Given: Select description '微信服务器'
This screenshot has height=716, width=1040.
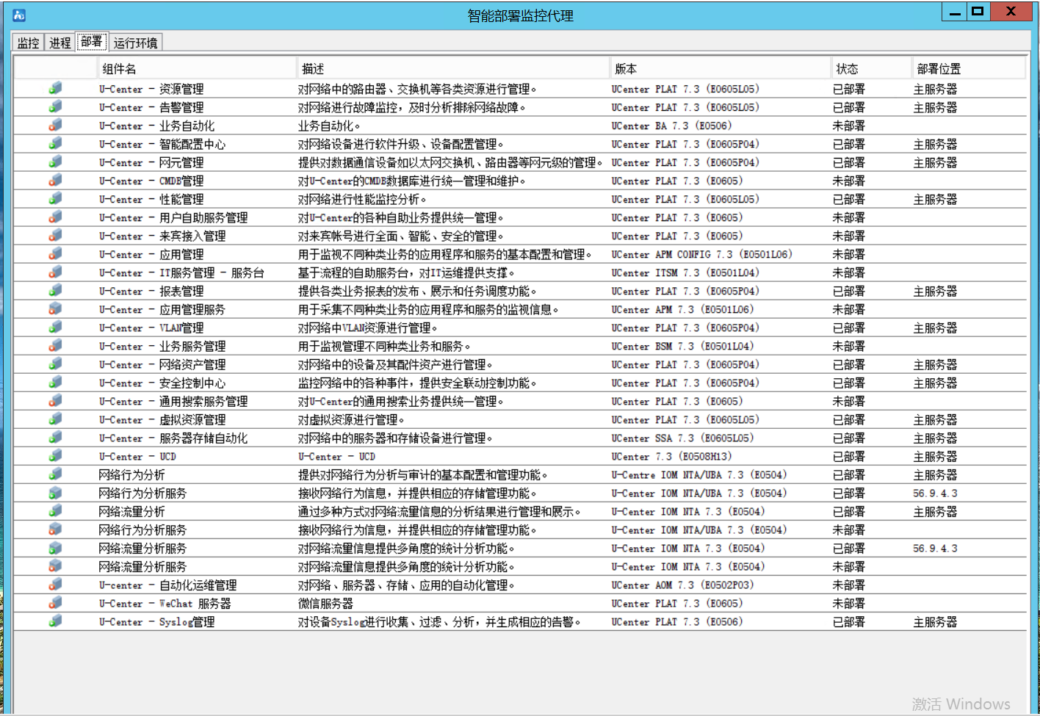Looking at the screenshot, I should [x=325, y=603].
